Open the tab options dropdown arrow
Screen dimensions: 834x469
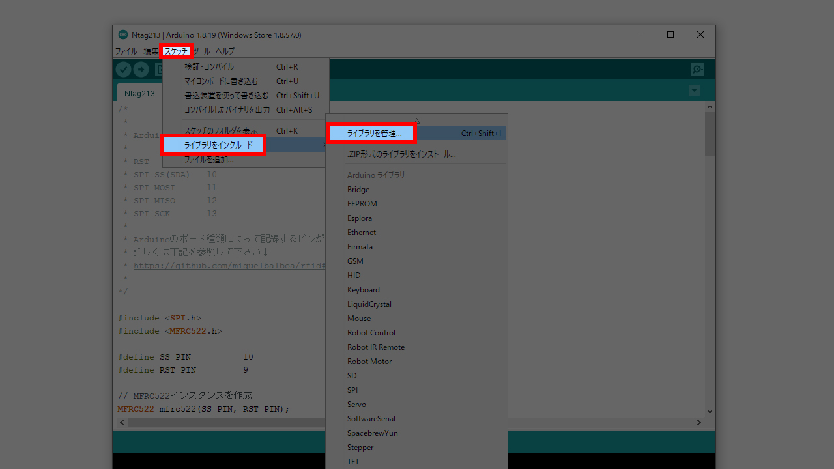click(x=695, y=90)
